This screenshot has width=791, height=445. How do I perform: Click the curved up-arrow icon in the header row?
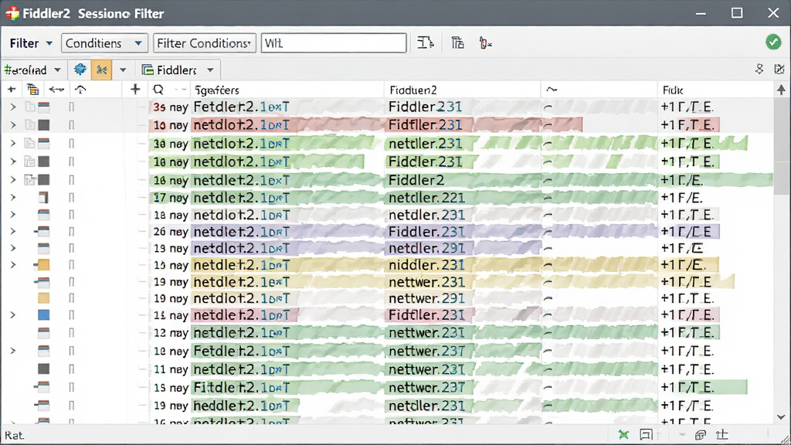click(80, 90)
